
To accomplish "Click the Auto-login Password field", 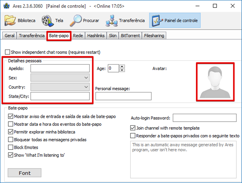I will (205, 118).
